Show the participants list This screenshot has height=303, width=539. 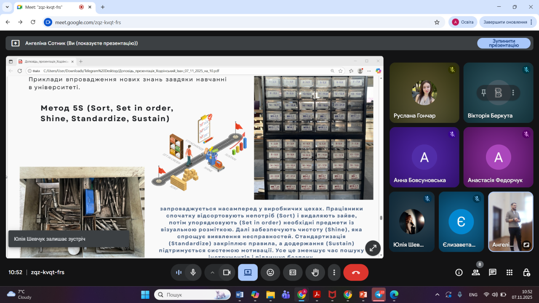(x=476, y=272)
